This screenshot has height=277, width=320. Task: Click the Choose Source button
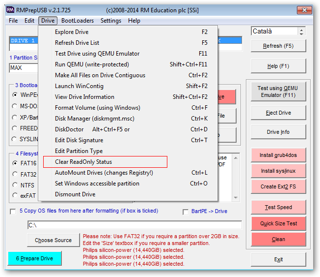point(53,240)
